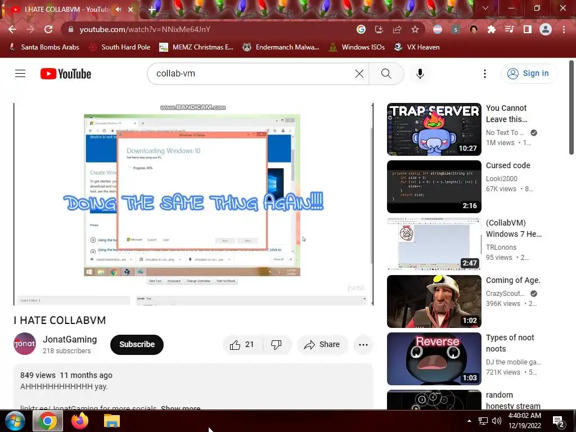Launch Firefox from the taskbar
576x432 pixels.
[80, 421]
